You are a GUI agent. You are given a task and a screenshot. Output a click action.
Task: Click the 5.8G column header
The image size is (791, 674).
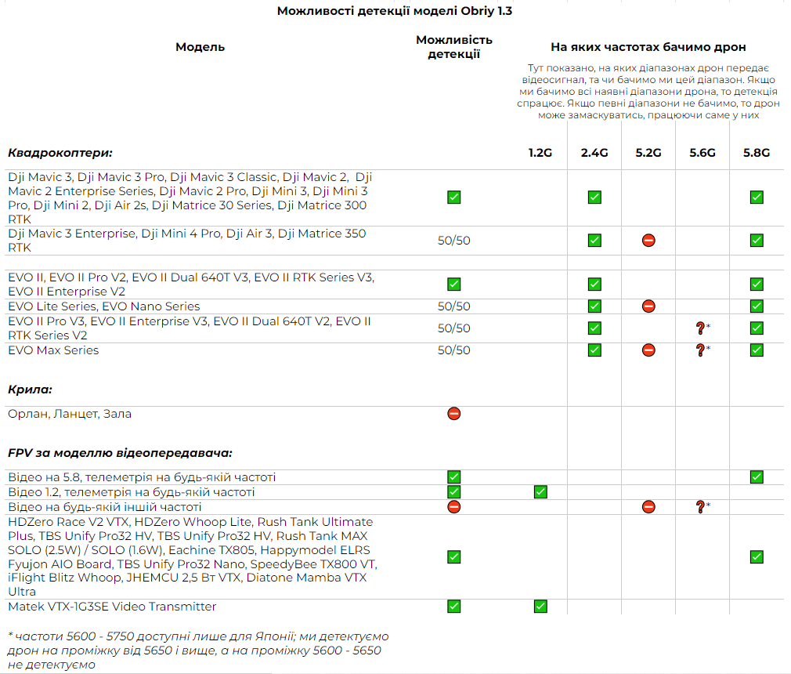(x=757, y=153)
